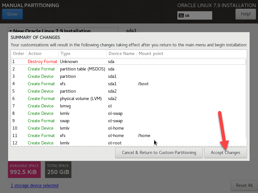Screen dimensions: 258x193
Task: Click the keyboard layout icon
Action: pos(181,15)
